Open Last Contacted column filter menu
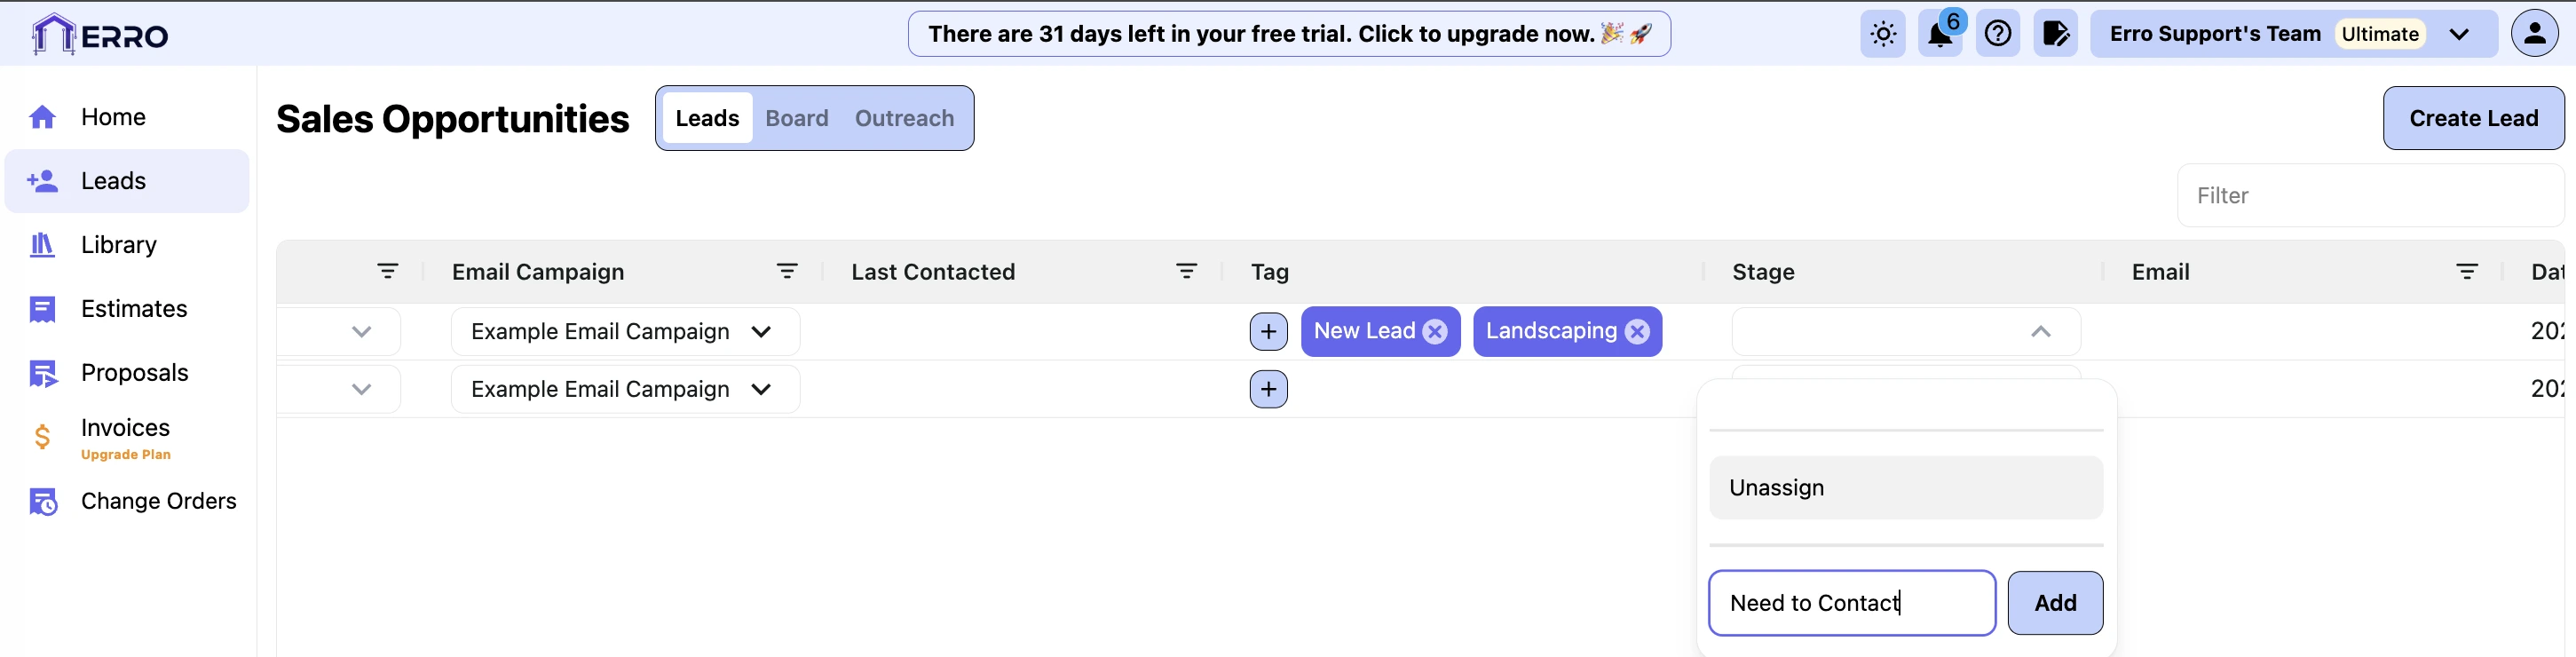This screenshot has width=2576, height=657. click(1186, 272)
